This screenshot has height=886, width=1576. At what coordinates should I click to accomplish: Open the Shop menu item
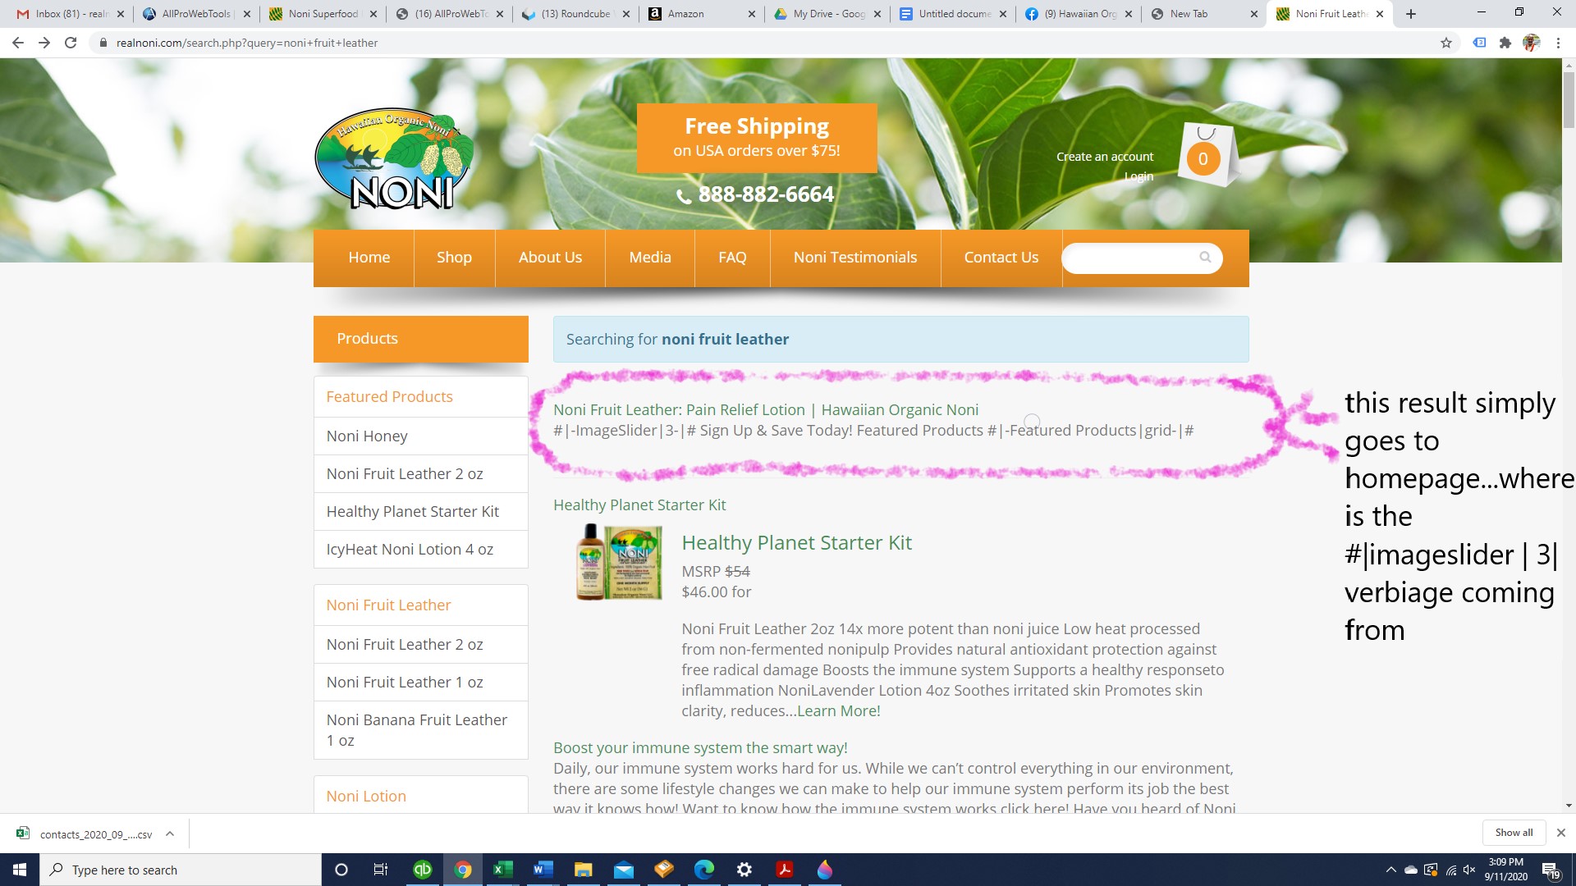click(454, 258)
